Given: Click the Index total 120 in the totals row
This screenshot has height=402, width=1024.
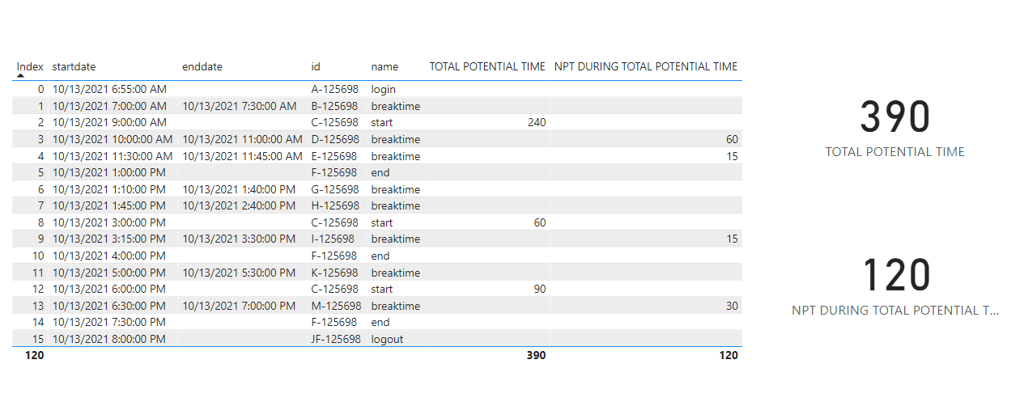Looking at the screenshot, I should (34, 355).
